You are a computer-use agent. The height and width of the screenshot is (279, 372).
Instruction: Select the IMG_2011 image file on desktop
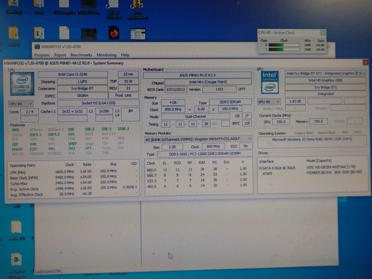point(89,7)
